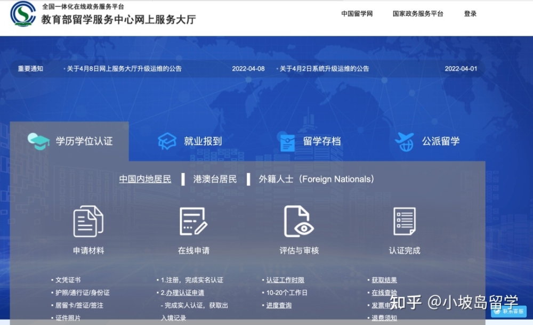Click the 2.办理认证申请 link
Viewport: 533px width, 325px height.
[182, 292]
